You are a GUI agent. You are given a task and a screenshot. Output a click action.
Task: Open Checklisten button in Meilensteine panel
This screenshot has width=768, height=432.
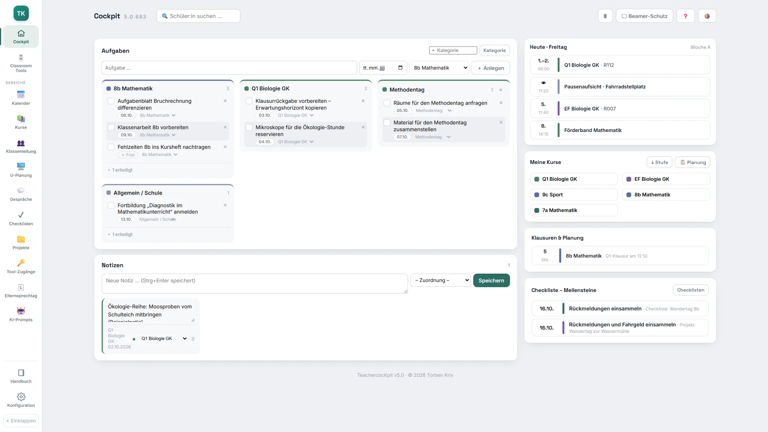(690, 290)
